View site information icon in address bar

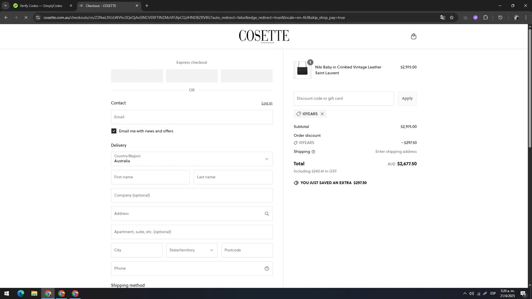(x=38, y=17)
